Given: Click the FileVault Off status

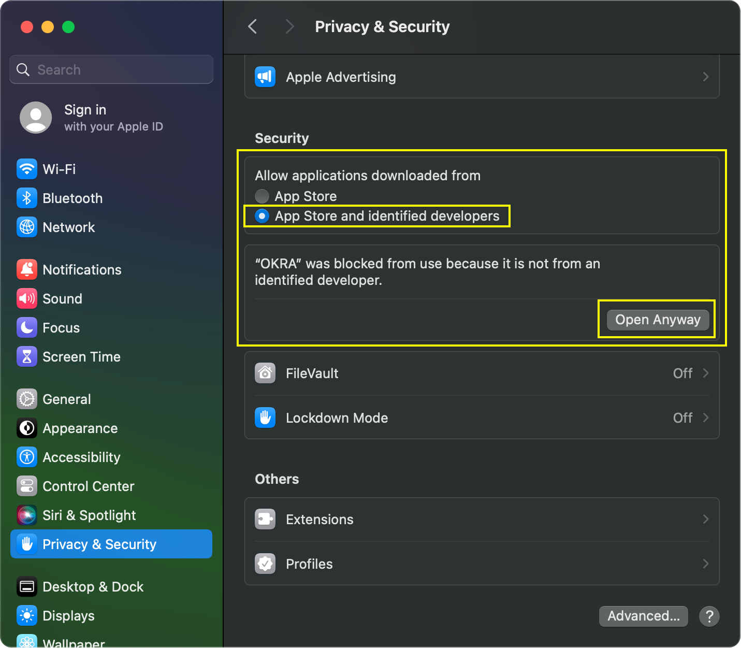Looking at the screenshot, I should click(x=682, y=373).
